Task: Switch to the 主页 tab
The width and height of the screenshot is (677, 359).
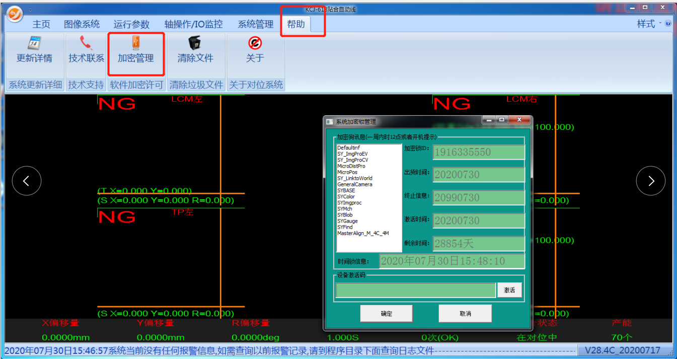Action: (x=41, y=24)
